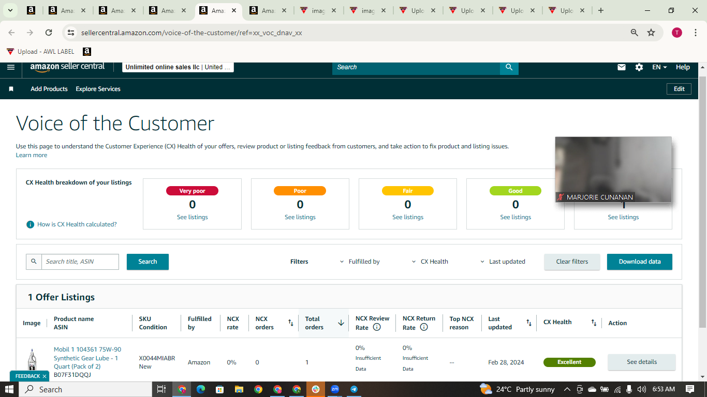Open the Seller Central hamburger menu
This screenshot has width=707, height=397.
(x=11, y=67)
